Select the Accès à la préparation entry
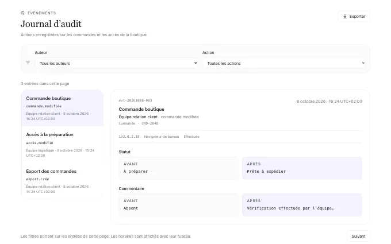The width and height of the screenshot is (391, 244). [x=62, y=145]
